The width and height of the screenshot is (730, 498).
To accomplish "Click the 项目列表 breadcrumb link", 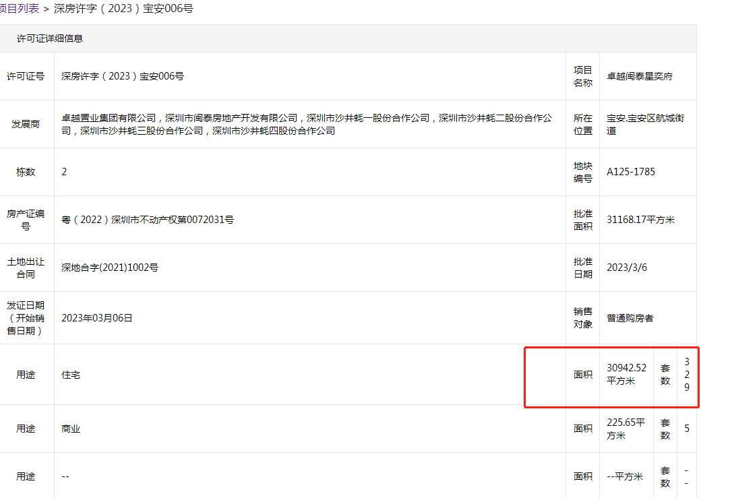I will pos(19,9).
